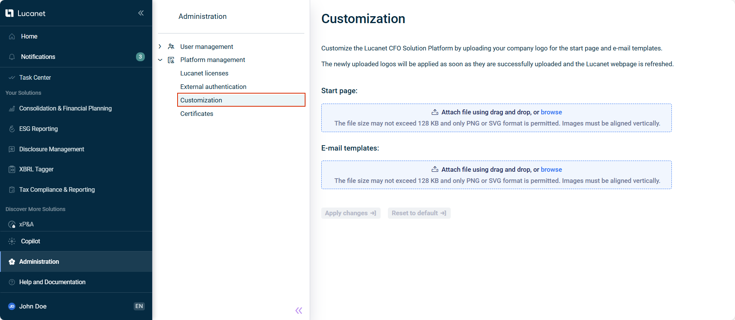Click the Disclosure Management icon
Image resolution: width=735 pixels, height=320 pixels.
point(12,149)
